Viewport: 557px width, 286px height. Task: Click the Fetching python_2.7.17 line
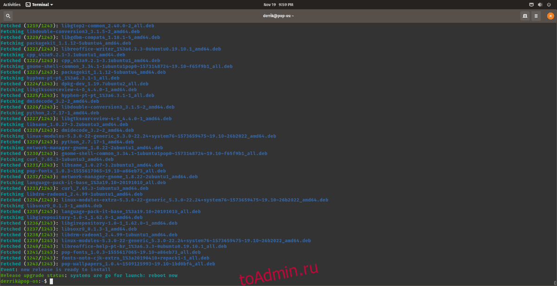pos(50,113)
